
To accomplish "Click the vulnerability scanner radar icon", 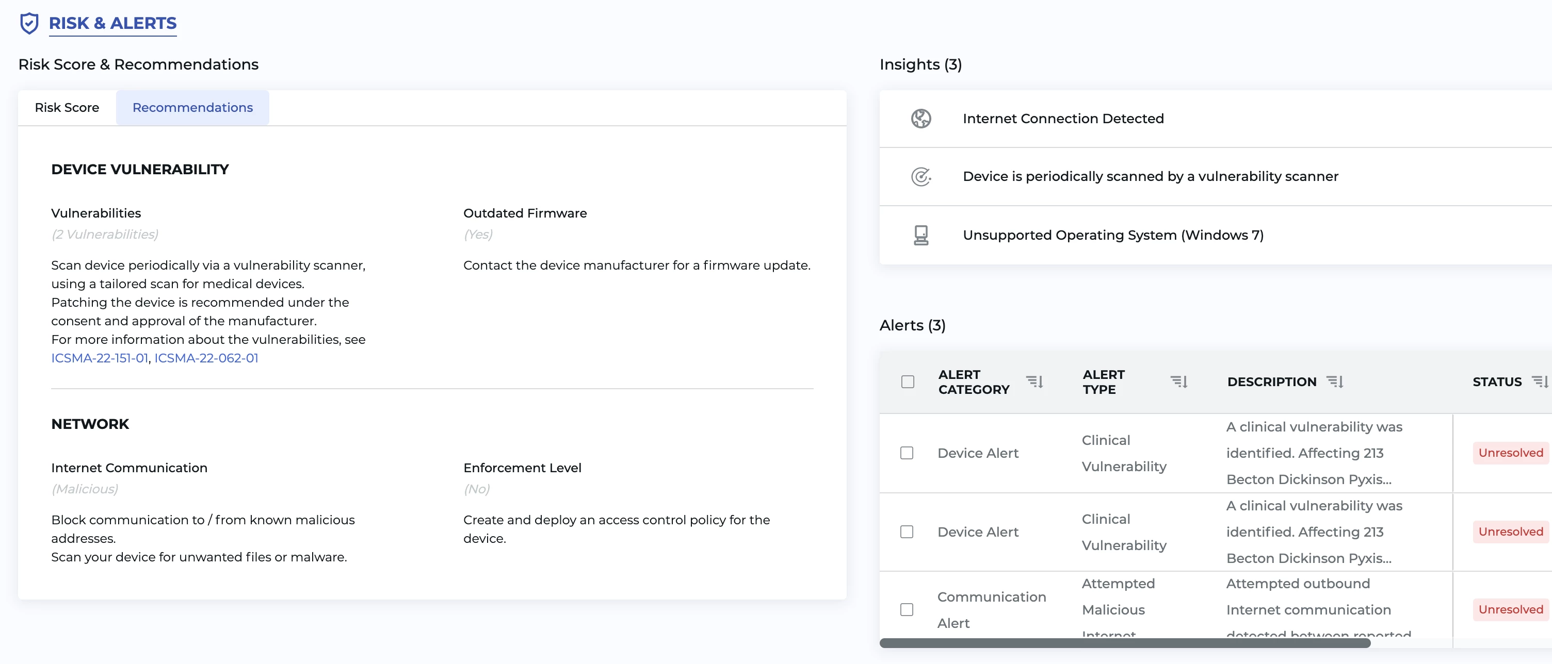I will (920, 176).
